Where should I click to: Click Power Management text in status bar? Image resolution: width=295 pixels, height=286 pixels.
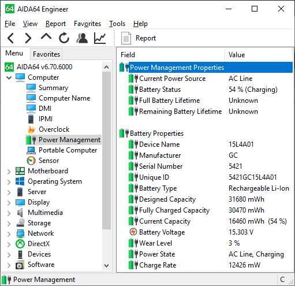click(x=44, y=280)
